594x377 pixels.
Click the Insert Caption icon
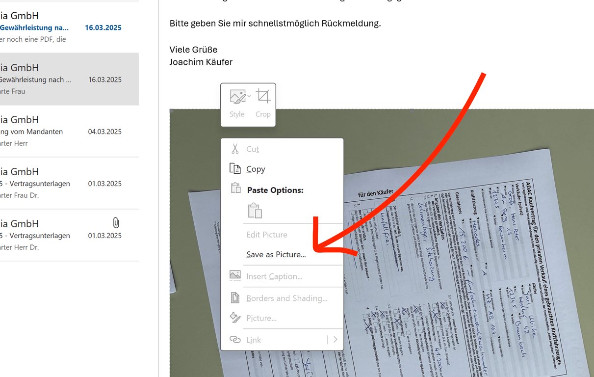[235, 276]
